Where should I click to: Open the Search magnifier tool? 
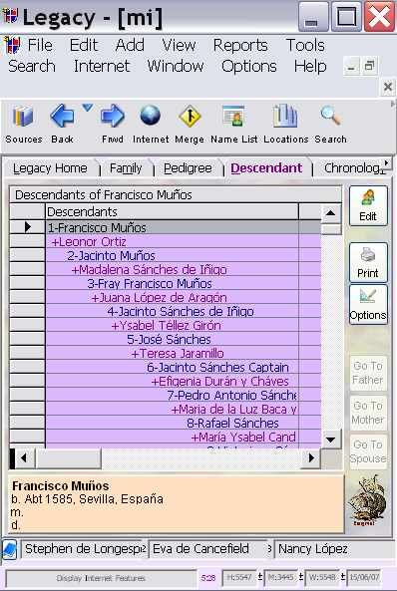(x=330, y=125)
